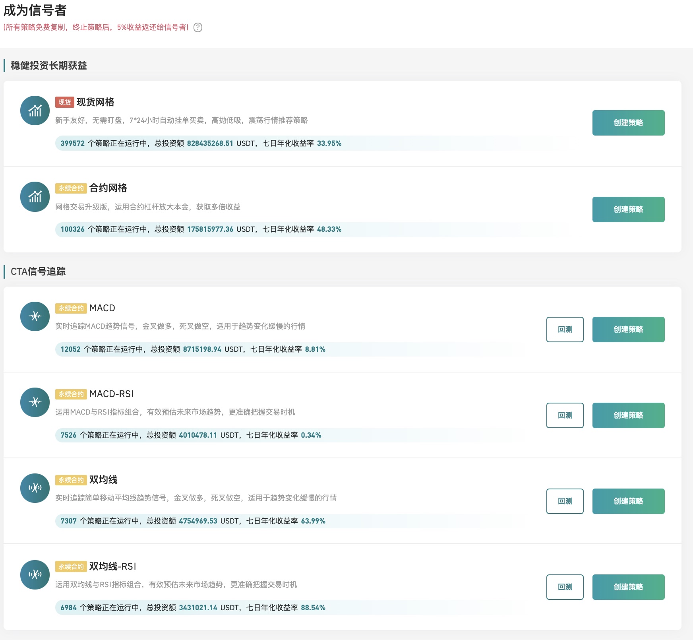Screen dimensions: 693x640
Task: Select the 双均线-RSI strategy title
Action: click(113, 566)
